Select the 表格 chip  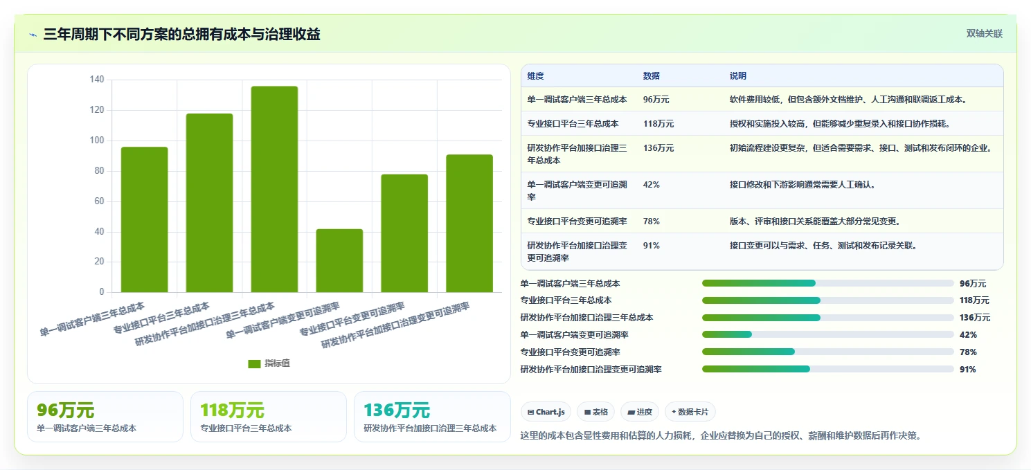point(595,412)
